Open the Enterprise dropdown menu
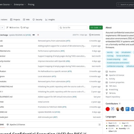 pos(20,4)
